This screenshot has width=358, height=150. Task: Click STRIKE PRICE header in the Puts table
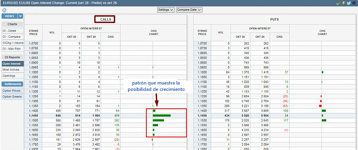(x=202, y=32)
